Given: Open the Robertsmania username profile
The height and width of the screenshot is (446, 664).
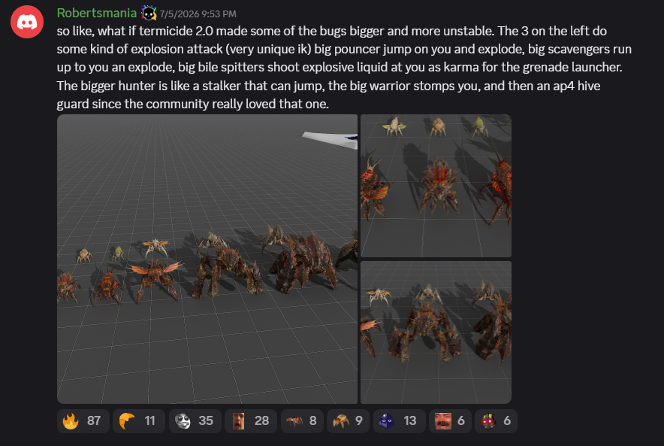Looking at the screenshot, I should 97,13.
